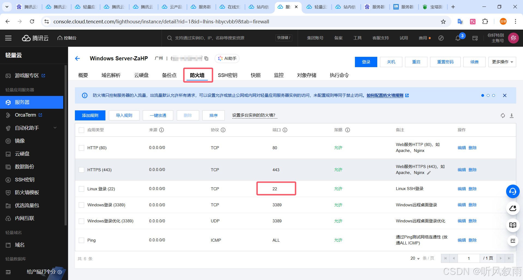523x280 pixels.
Task: Check the Windows登录 (3389) TCP rule
Action: click(81, 205)
